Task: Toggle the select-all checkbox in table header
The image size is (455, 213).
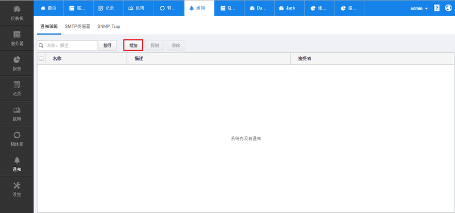Action: pyautogui.click(x=41, y=59)
